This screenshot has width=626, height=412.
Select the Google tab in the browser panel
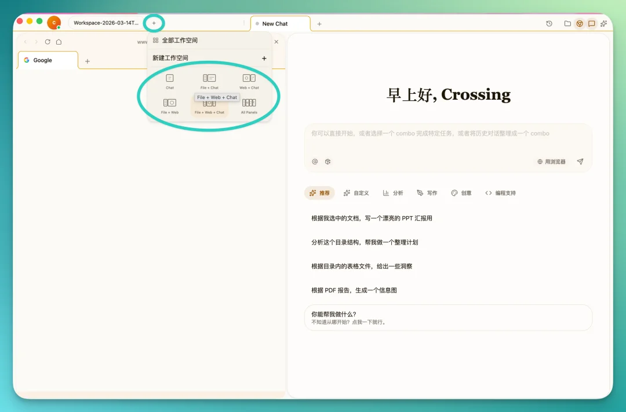point(47,60)
